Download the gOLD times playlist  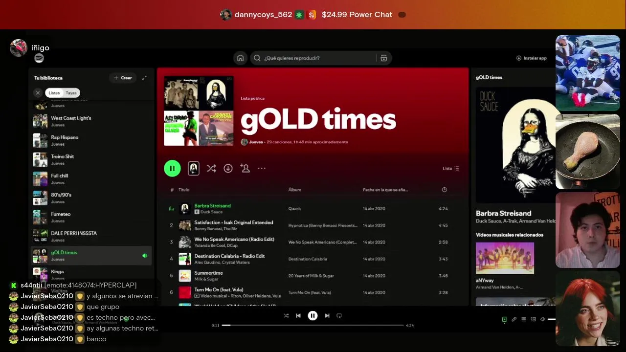pyautogui.click(x=228, y=168)
